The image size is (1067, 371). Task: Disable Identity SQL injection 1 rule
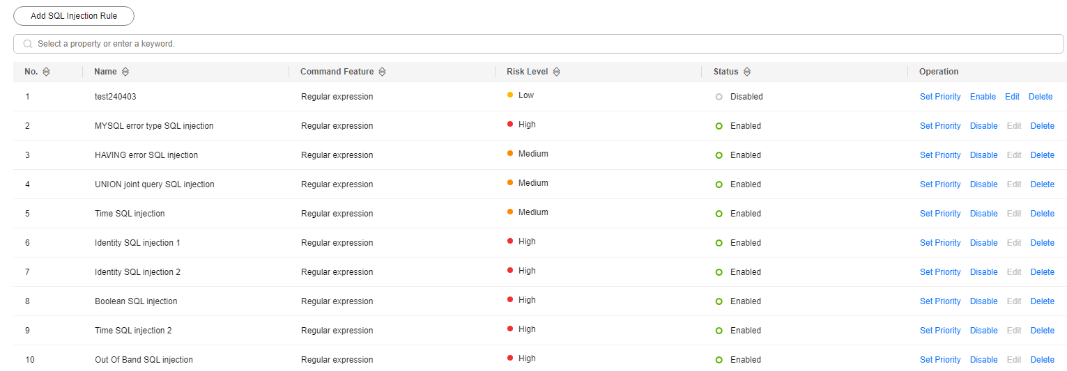click(984, 243)
